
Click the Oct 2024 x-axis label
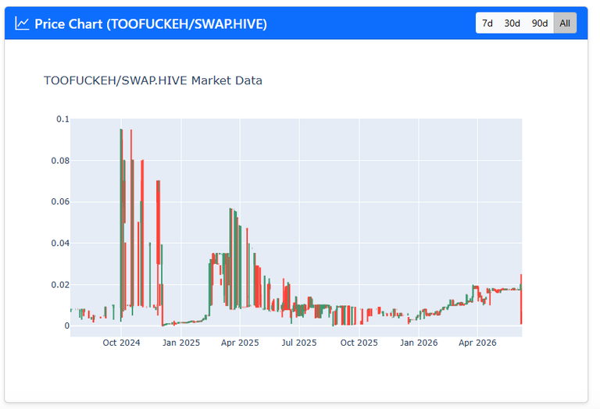pos(121,343)
